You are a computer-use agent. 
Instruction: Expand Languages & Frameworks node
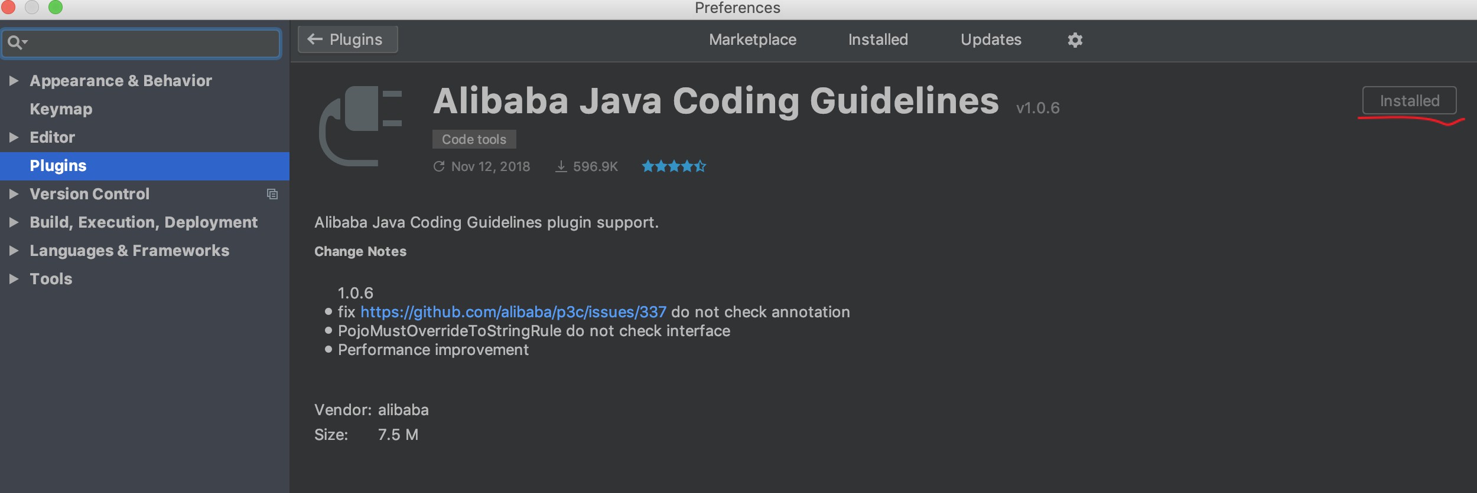(x=14, y=251)
